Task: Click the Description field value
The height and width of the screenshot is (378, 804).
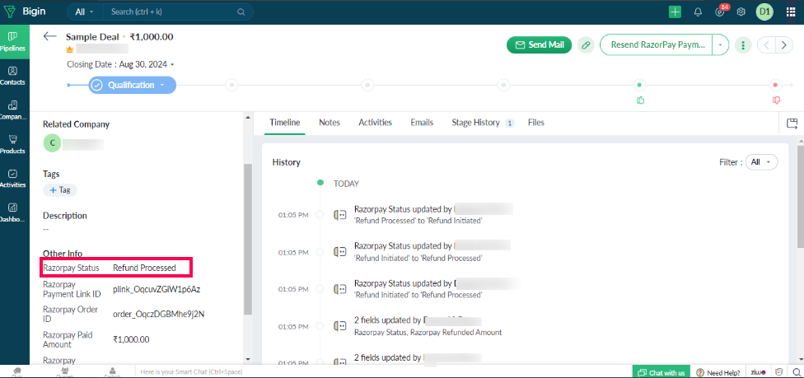Action: pyautogui.click(x=45, y=229)
